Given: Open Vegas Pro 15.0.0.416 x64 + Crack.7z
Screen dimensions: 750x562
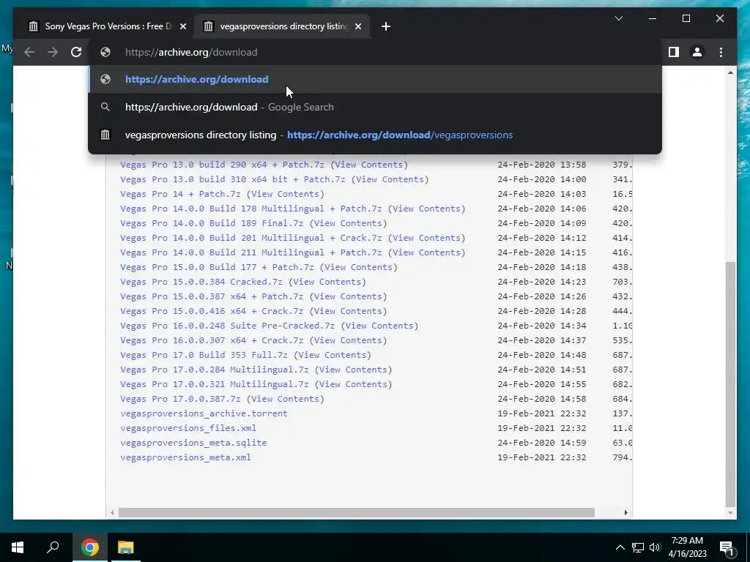Looking at the screenshot, I should (212, 311).
